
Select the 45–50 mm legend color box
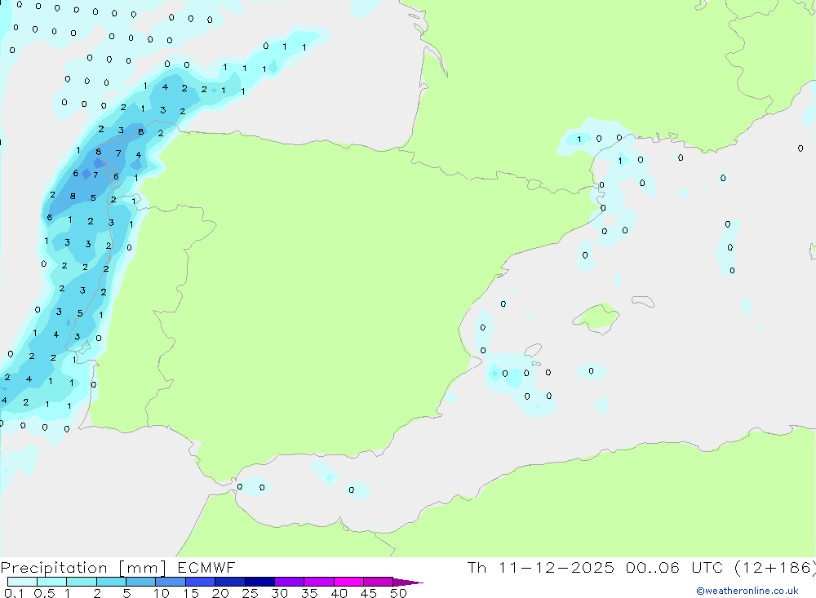[378, 582]
